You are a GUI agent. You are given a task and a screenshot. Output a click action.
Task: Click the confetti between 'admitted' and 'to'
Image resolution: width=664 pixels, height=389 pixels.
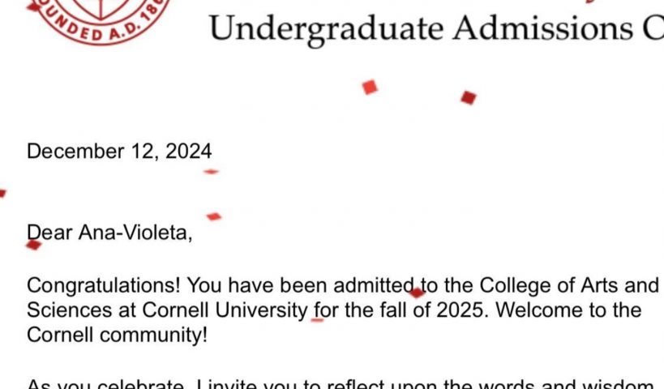point(417,293)
